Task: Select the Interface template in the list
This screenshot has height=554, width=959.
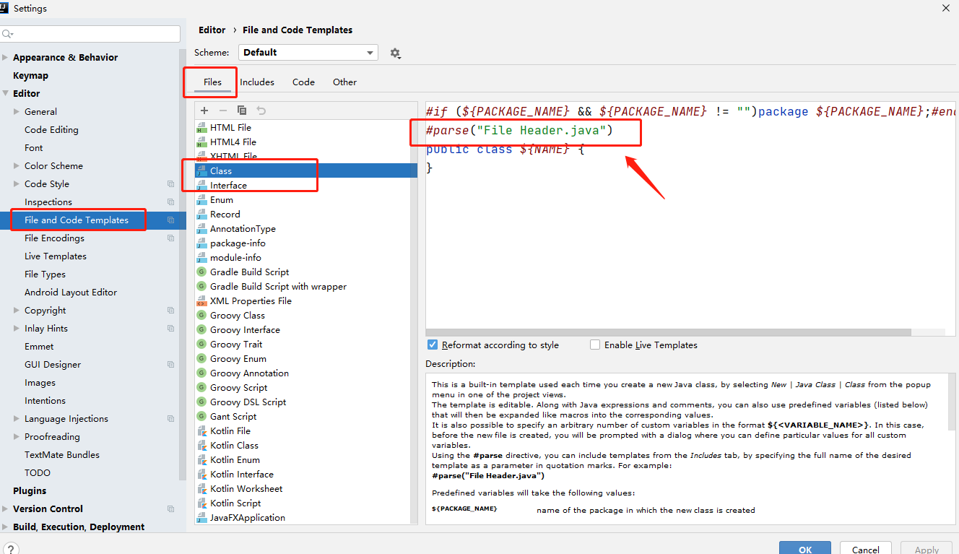Action: pos(306,185)
